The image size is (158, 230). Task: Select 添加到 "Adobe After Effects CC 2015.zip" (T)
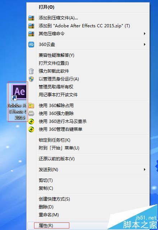88,26
